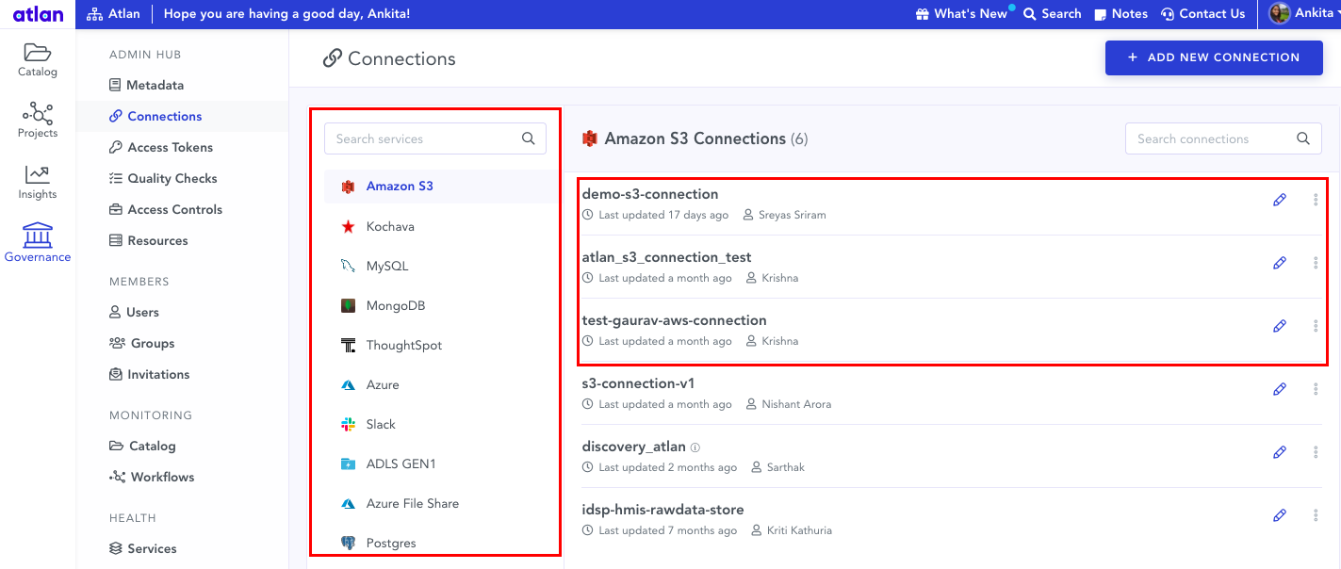The image size is (1341, 569).
Task: Select Amazon S3 service
Action: point(441,186)
